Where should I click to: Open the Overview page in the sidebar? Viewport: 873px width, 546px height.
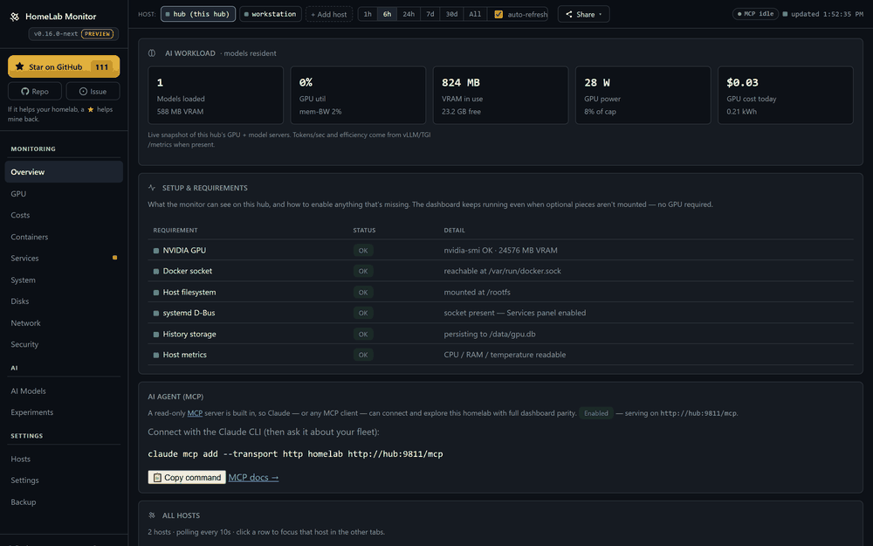(64, 171)
